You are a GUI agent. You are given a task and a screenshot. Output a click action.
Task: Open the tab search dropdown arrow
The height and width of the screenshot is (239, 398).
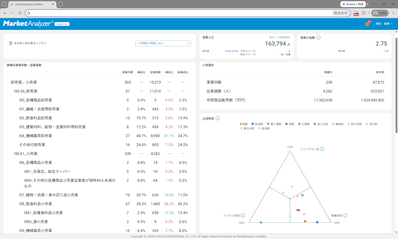click(x=5, y=4)
